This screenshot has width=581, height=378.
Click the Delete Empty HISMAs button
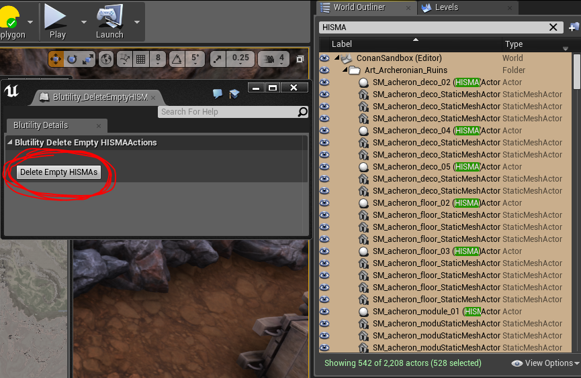click(x=58, y=172)
